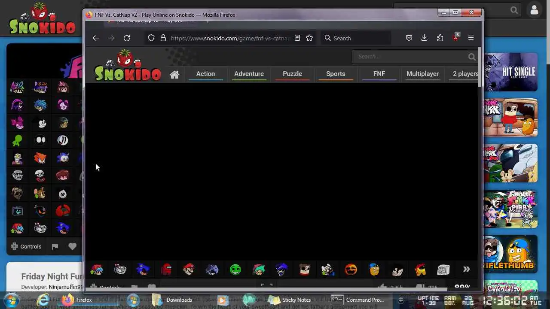Image resolution: width=550 pixels, height=309 pixels.
Task: Click the Firefox Search box
Action: click(x=356, y=38)
